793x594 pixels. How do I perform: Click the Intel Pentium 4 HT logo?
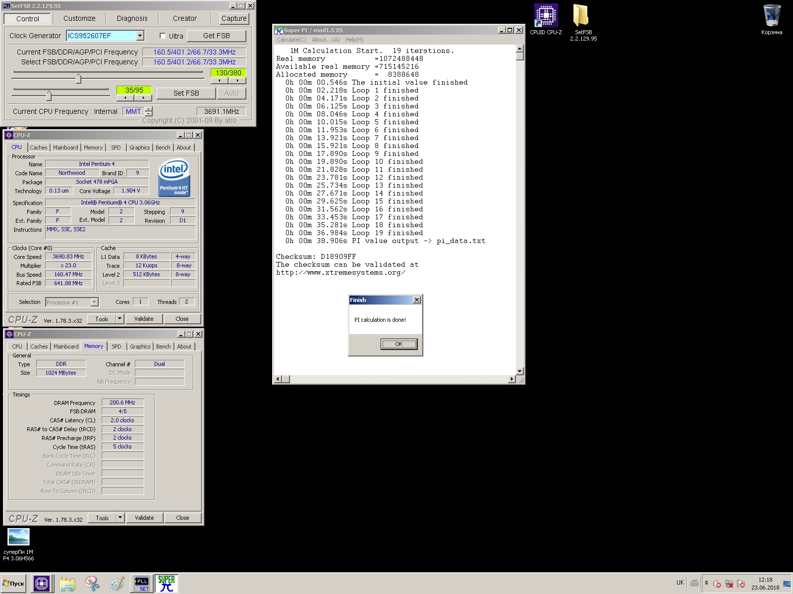[174, 178]
